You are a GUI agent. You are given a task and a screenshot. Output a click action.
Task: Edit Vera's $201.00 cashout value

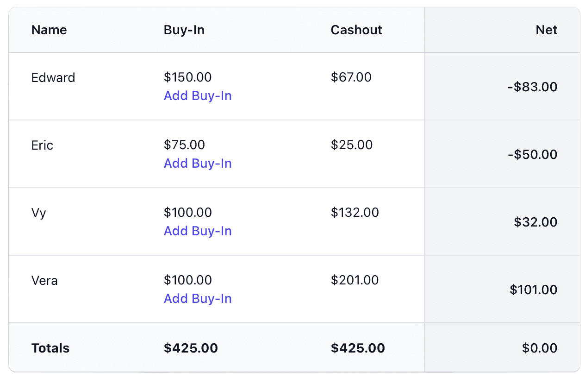tap(355, 280)
